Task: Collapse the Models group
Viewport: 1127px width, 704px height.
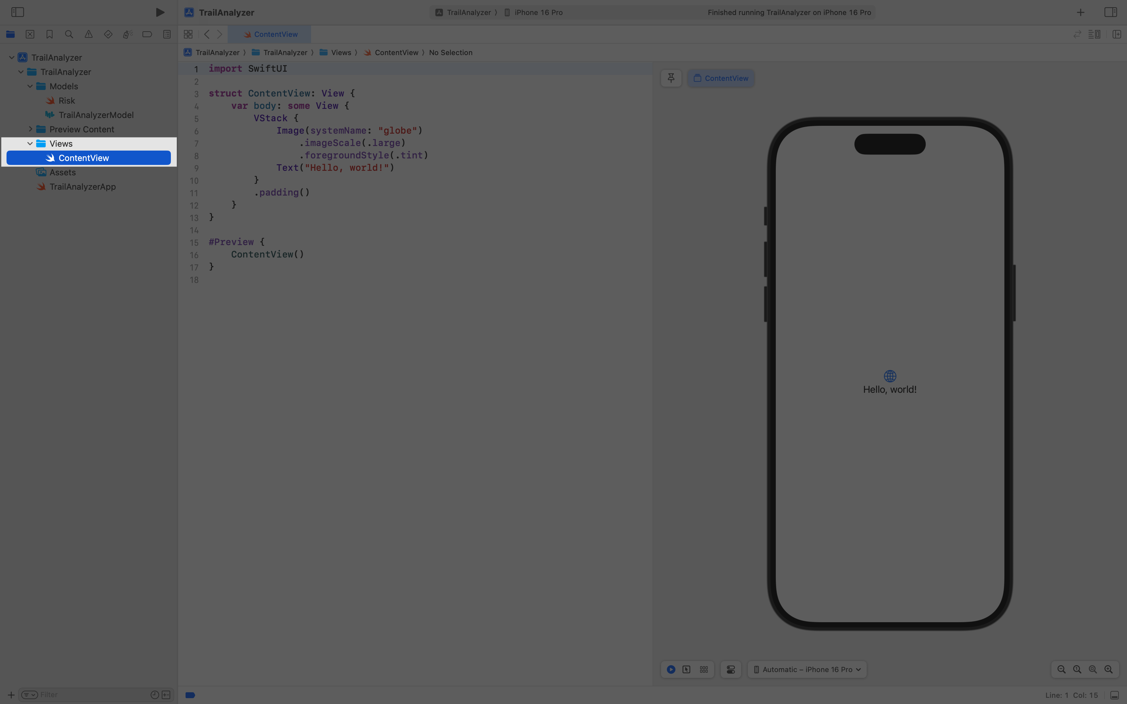Action: 30,86
